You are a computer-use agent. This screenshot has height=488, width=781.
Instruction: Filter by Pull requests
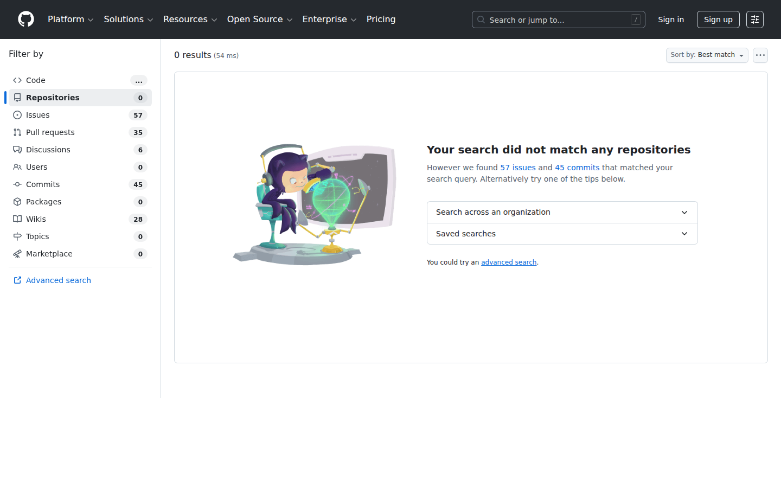click(x=50, y=132)
